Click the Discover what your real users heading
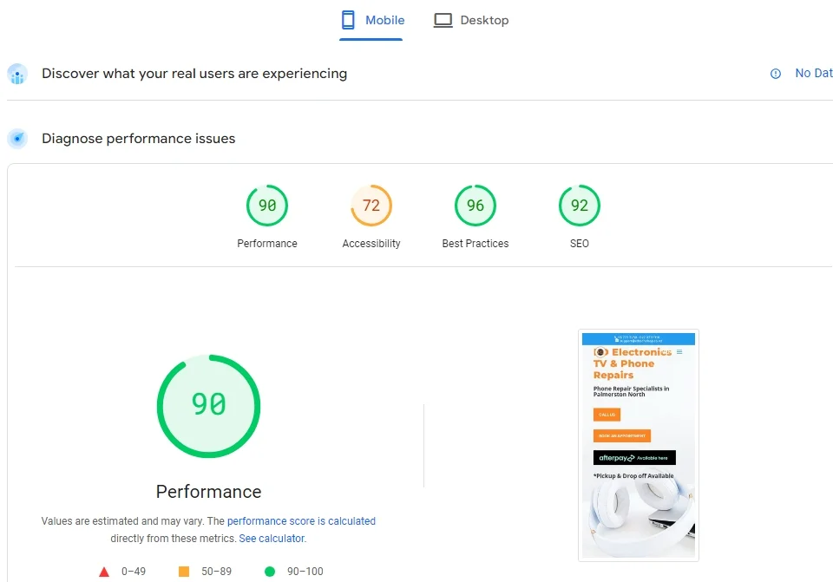 (194, 73)
